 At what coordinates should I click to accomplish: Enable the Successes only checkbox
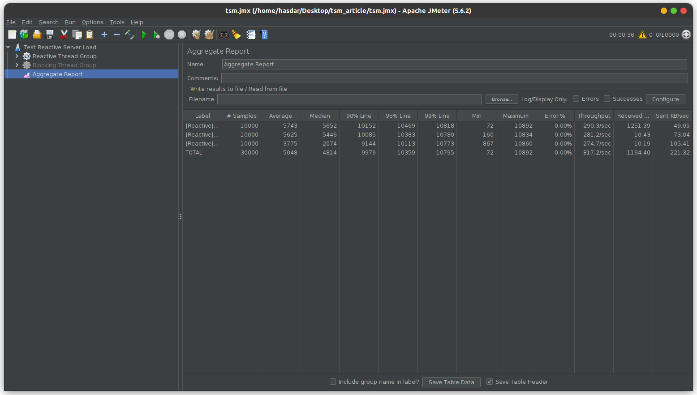click(x=607, y=99)
